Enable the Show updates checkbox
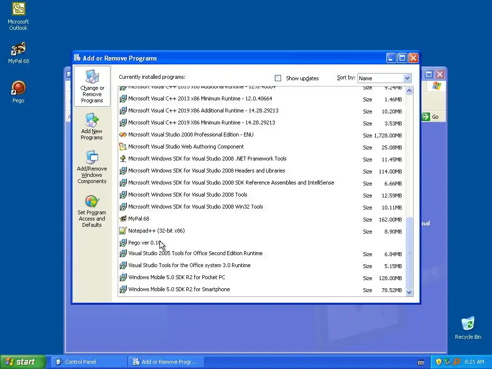 click(278, 78)
